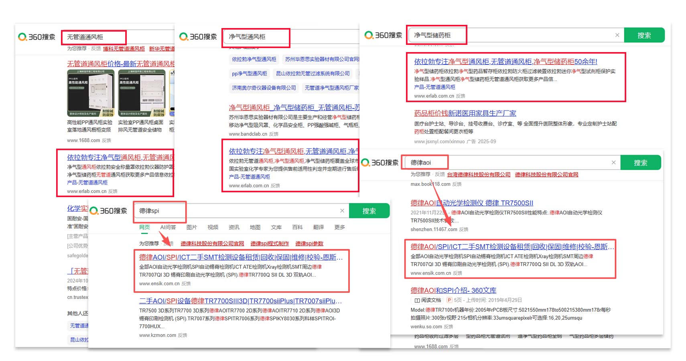Expand the 更多 tab options
Screen dimensions: 686x361
pos(339,227)
